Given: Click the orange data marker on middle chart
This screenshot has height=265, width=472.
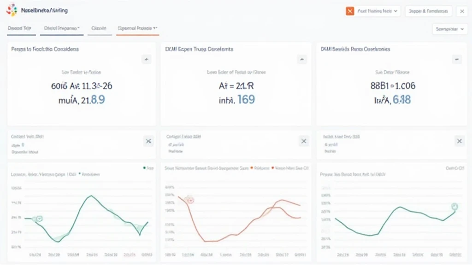Looking at the screenshot, I should 189,200.
